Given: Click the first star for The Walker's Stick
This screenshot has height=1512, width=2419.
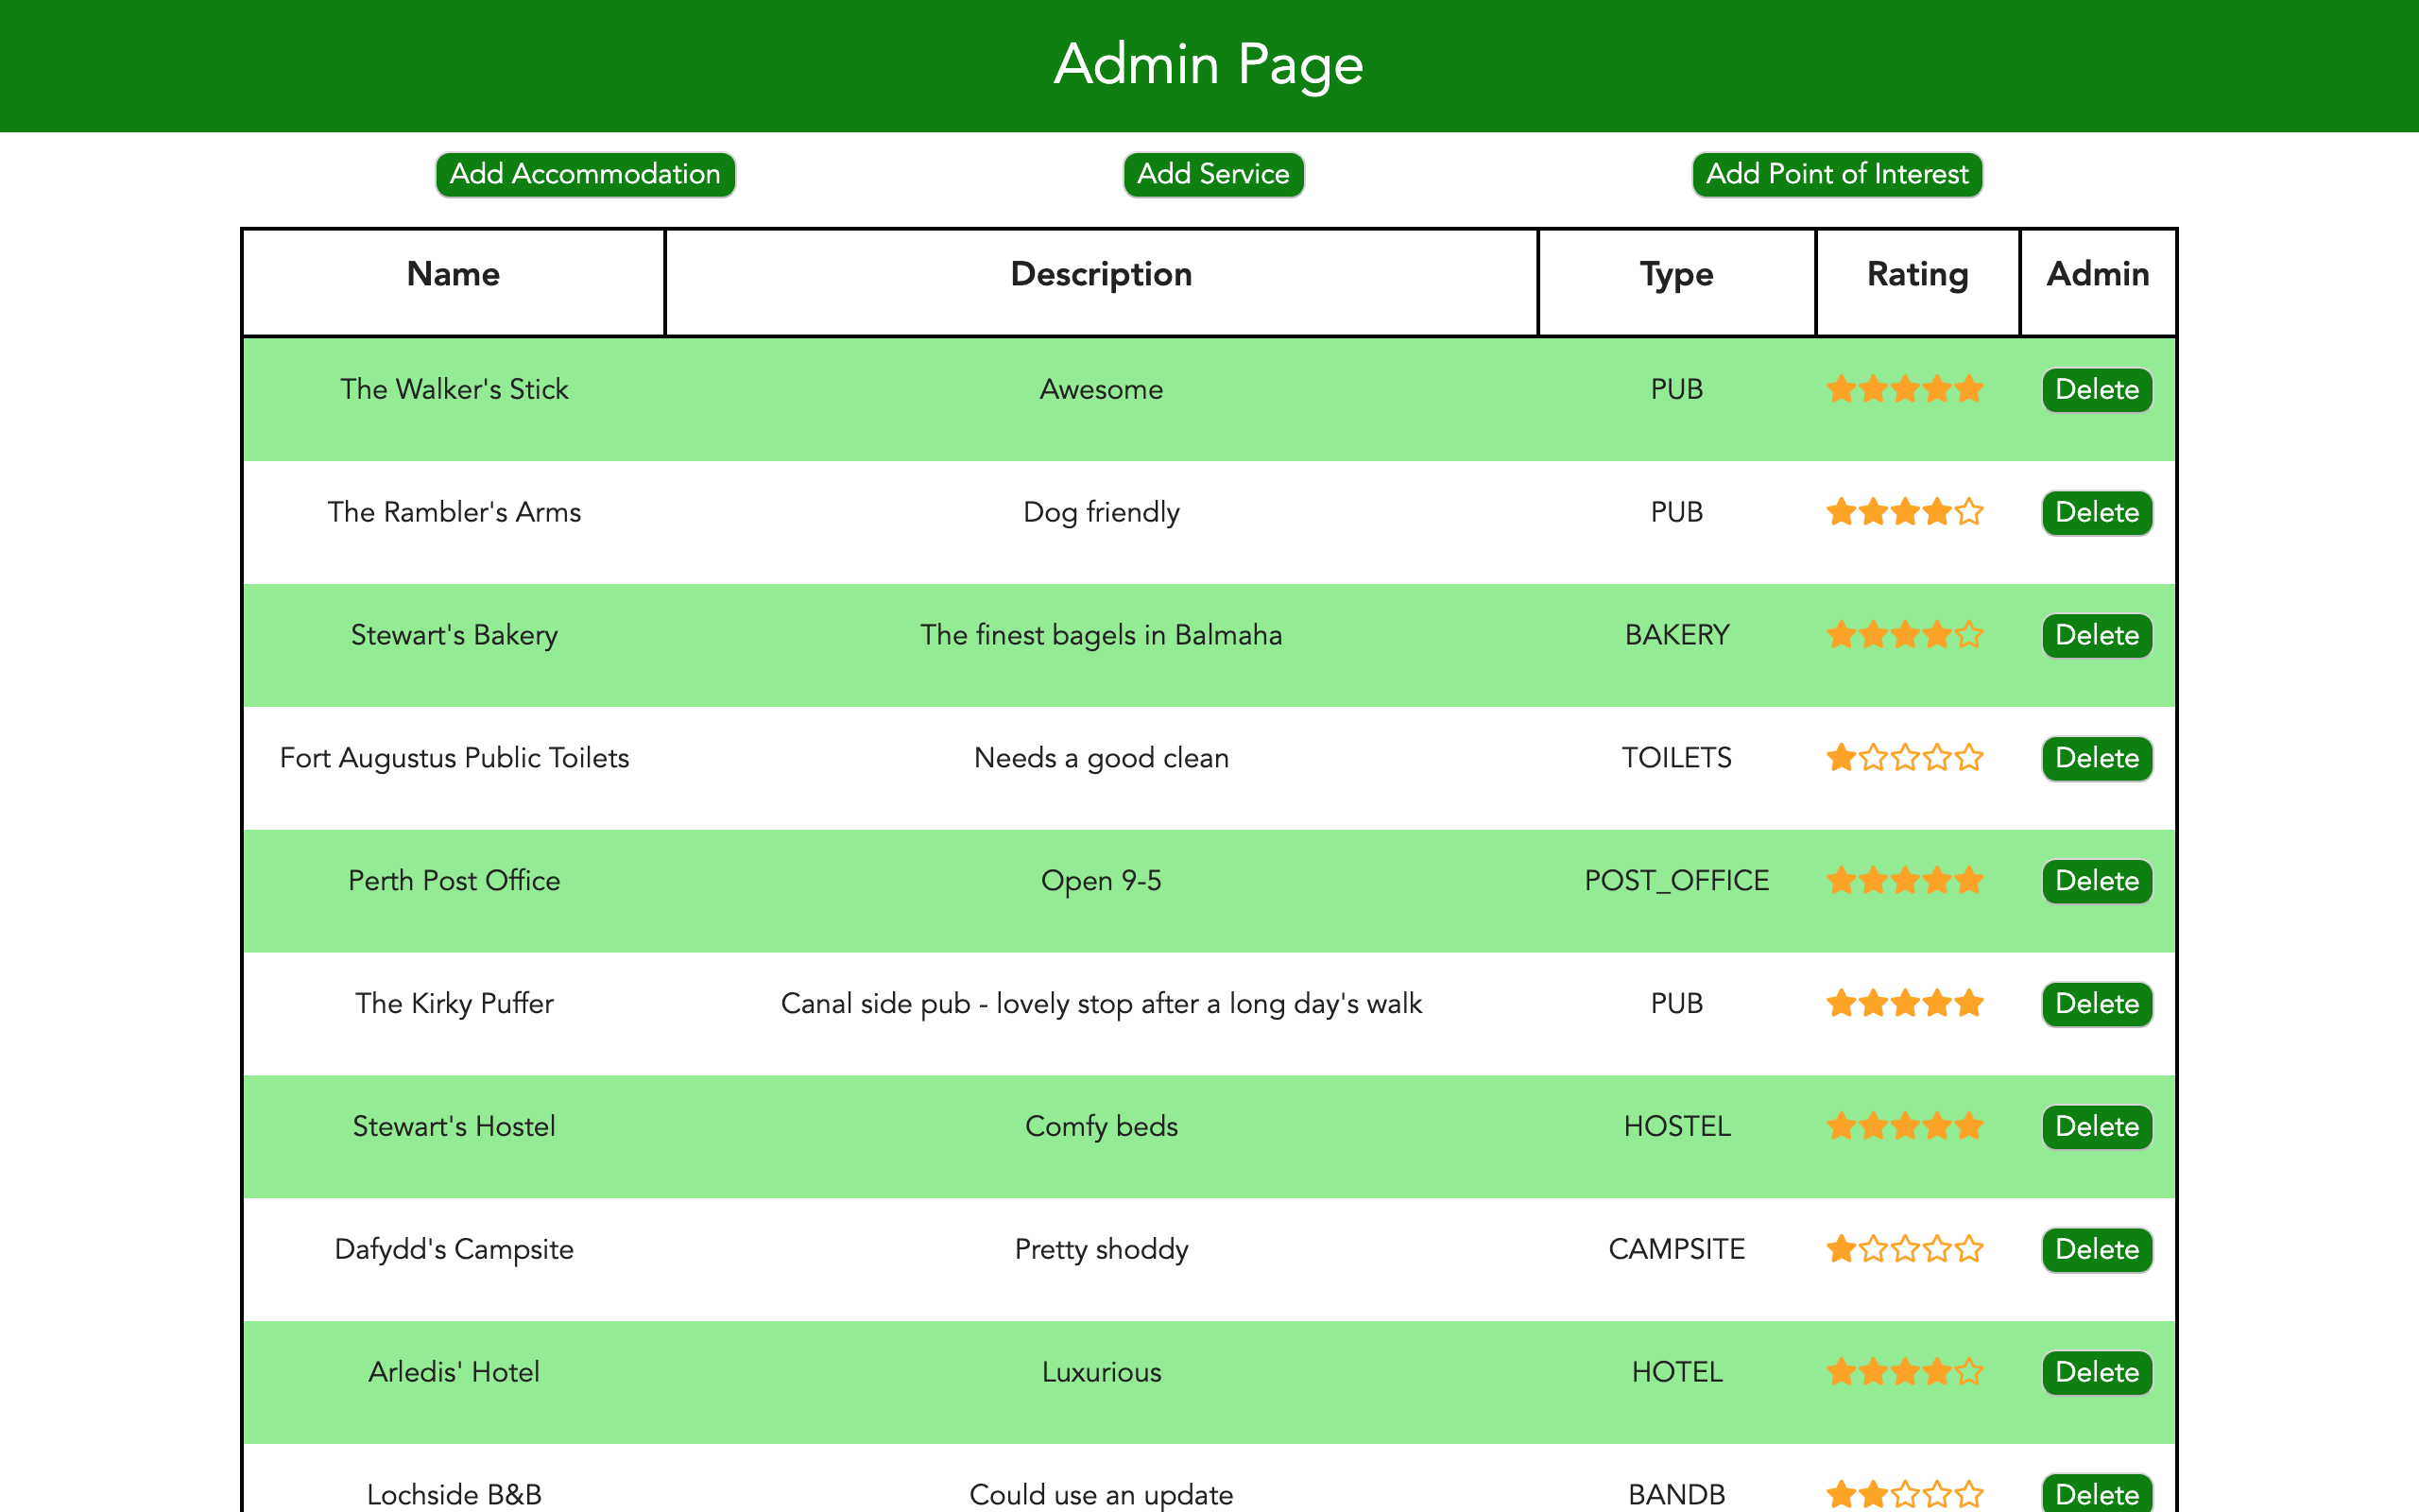Looking at the screenshot, I should tap(1842, 389).
